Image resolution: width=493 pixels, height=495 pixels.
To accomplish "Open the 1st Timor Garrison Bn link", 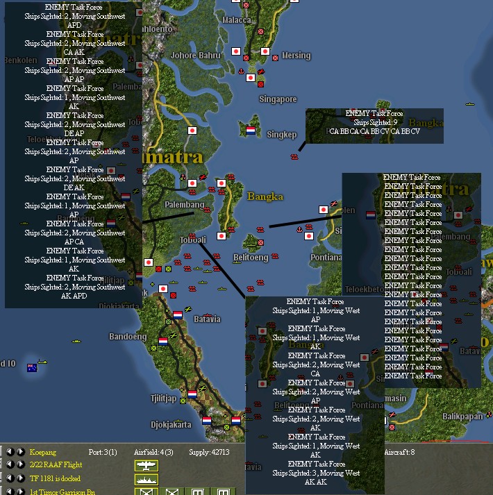I will point(62,492).
